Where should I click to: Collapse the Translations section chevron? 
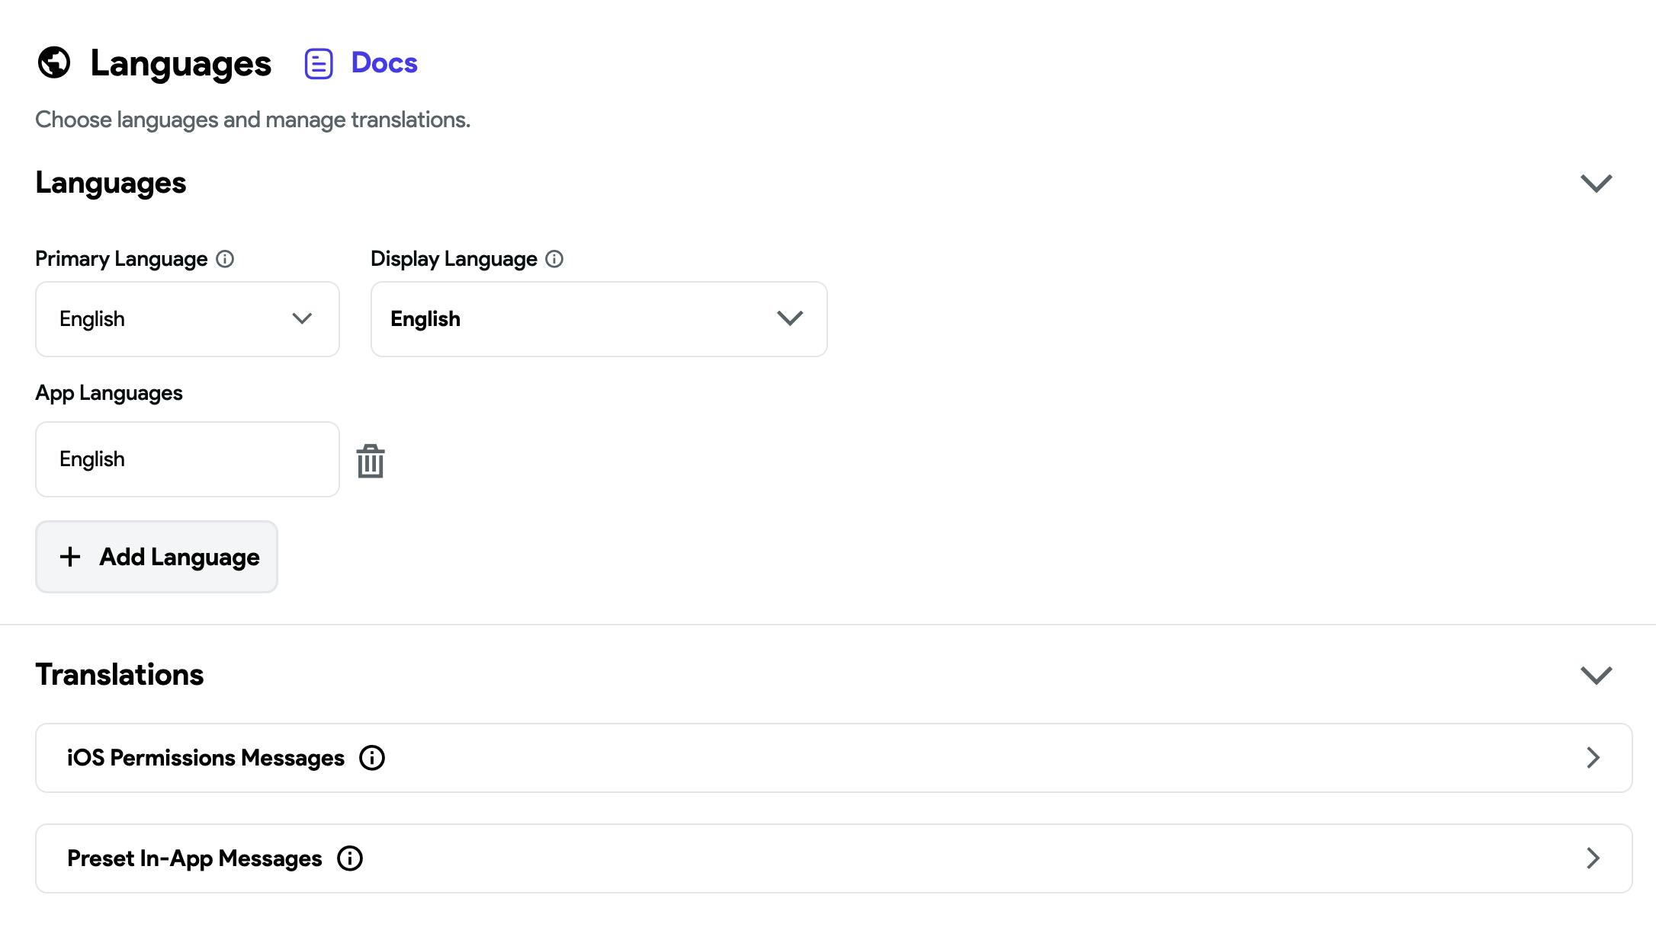point(1596,675)
